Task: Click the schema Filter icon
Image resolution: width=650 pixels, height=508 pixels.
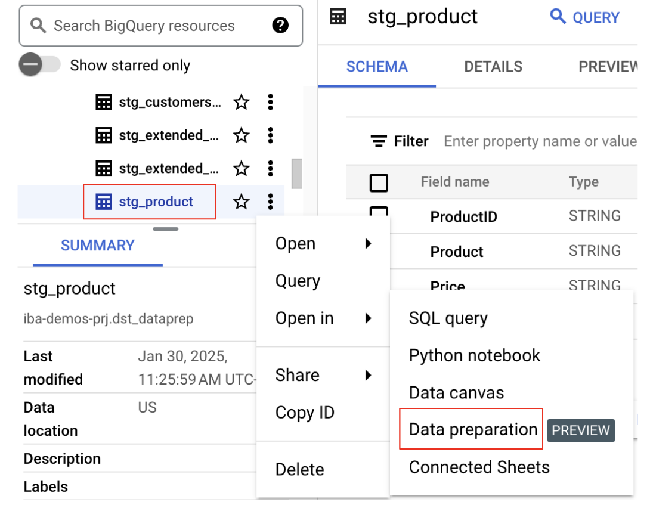Action: coord(378,141)
